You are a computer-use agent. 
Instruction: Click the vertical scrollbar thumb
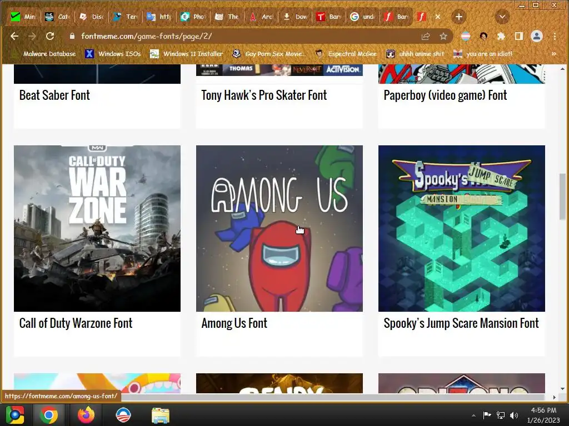(562, 196)
